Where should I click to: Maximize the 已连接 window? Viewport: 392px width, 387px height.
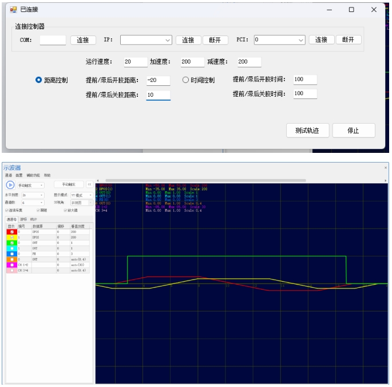[351, 10]
